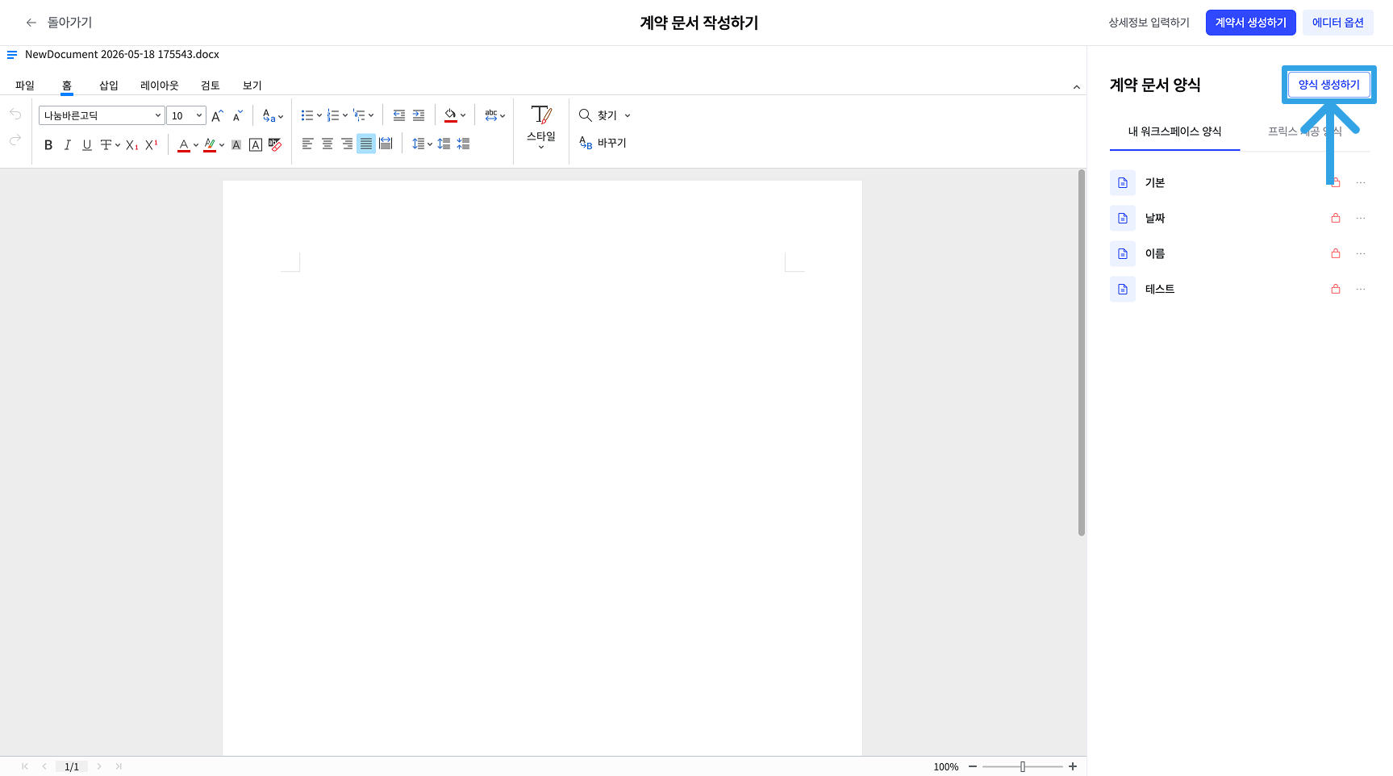The width and height of the screenshot is (1393, 776).
Task: Open the 날짜 template lock icon
Action: [1336, 218]
